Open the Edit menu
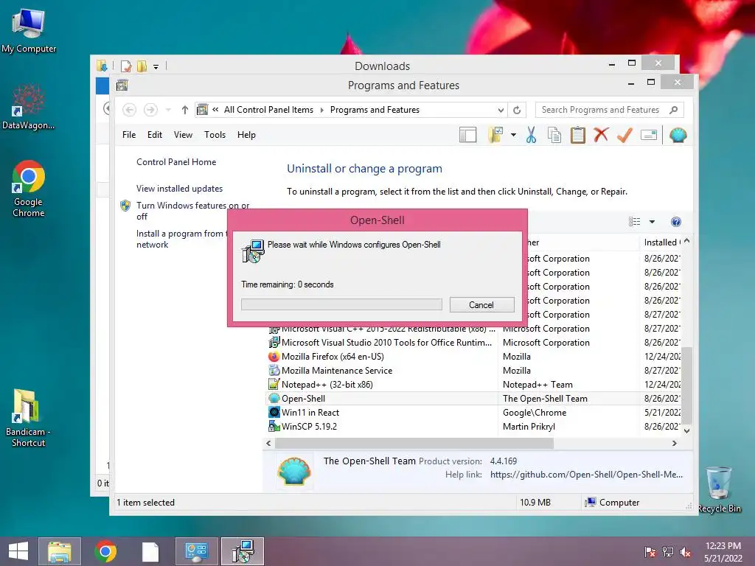 point(155,136)
